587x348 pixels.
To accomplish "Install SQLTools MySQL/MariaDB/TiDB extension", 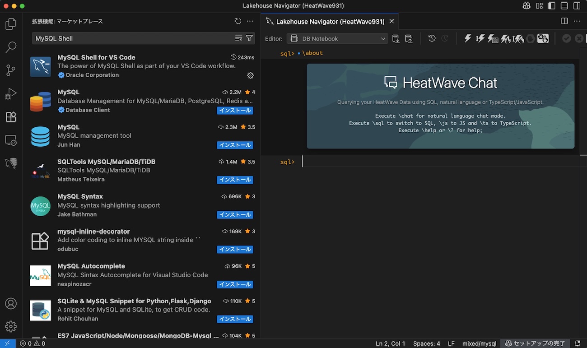I will pos(235,180).
